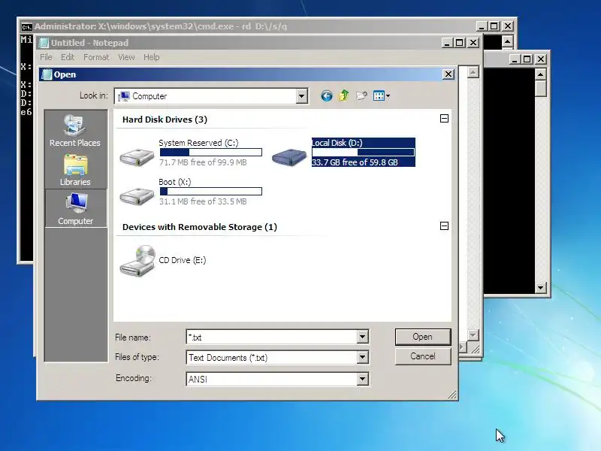This screenshot has height=451, width=601.
Task: Click the System Reserved (C:) usage bar
Action: (211, 153)
